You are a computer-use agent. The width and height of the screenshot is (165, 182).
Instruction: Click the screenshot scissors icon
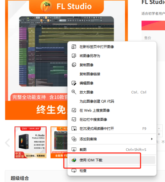tap(74, 150)
